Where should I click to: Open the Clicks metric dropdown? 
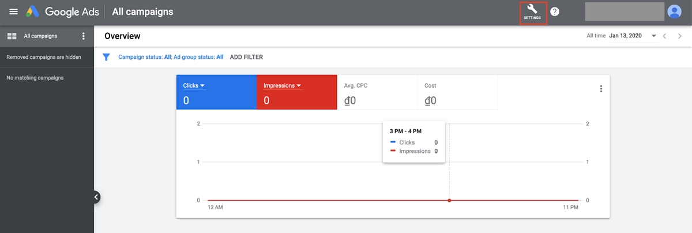pos(194,86)
